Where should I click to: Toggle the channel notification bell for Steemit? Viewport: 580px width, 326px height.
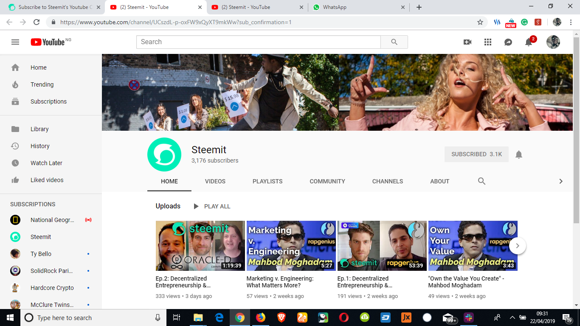(519, 155)
